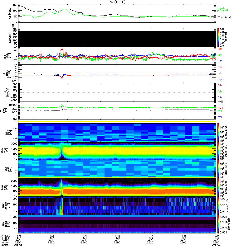Click the hhmm axis label
The width and height of the screenshot is (234, 249).
click(5, 242)
